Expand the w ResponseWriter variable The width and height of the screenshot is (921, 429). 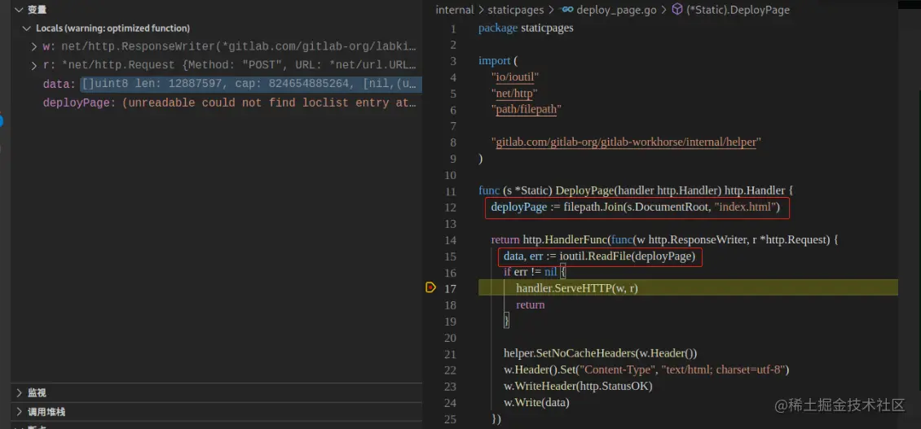coord(34,46)
